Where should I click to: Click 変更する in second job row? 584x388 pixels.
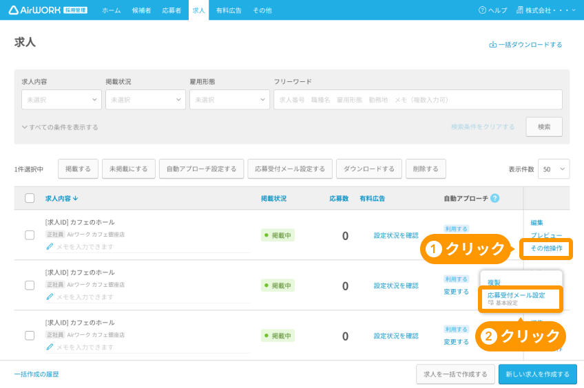click(x=456, y=292)
